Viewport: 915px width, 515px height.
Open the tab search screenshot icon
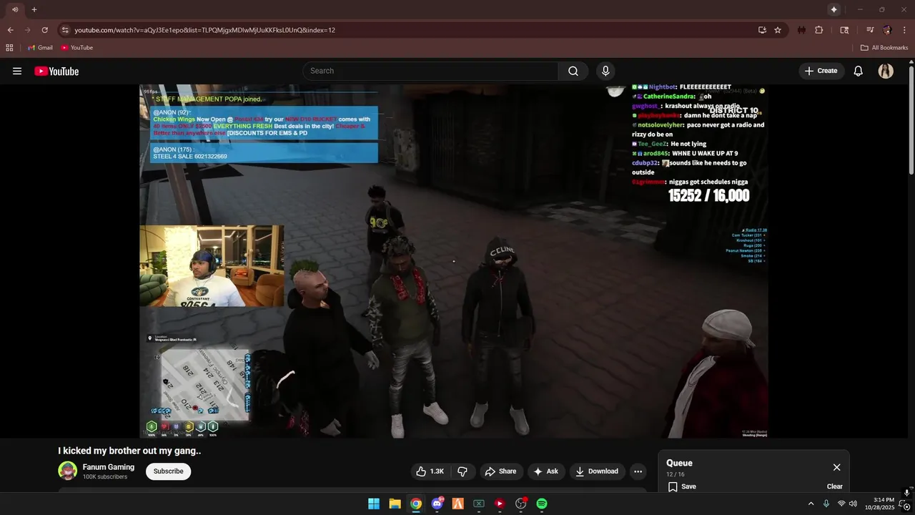tap(844, 30)
